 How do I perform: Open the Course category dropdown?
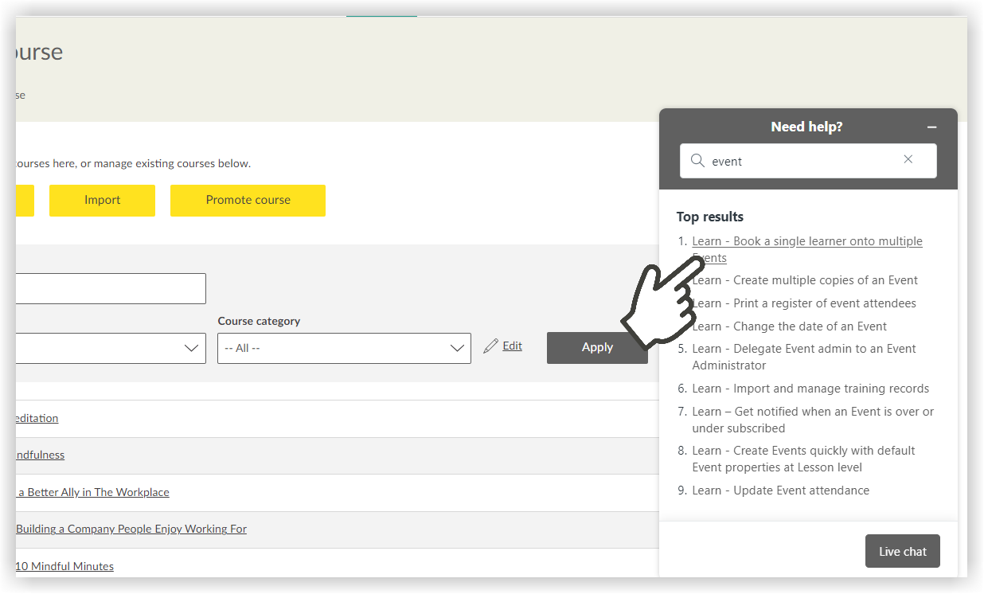[x=344, y=348]
